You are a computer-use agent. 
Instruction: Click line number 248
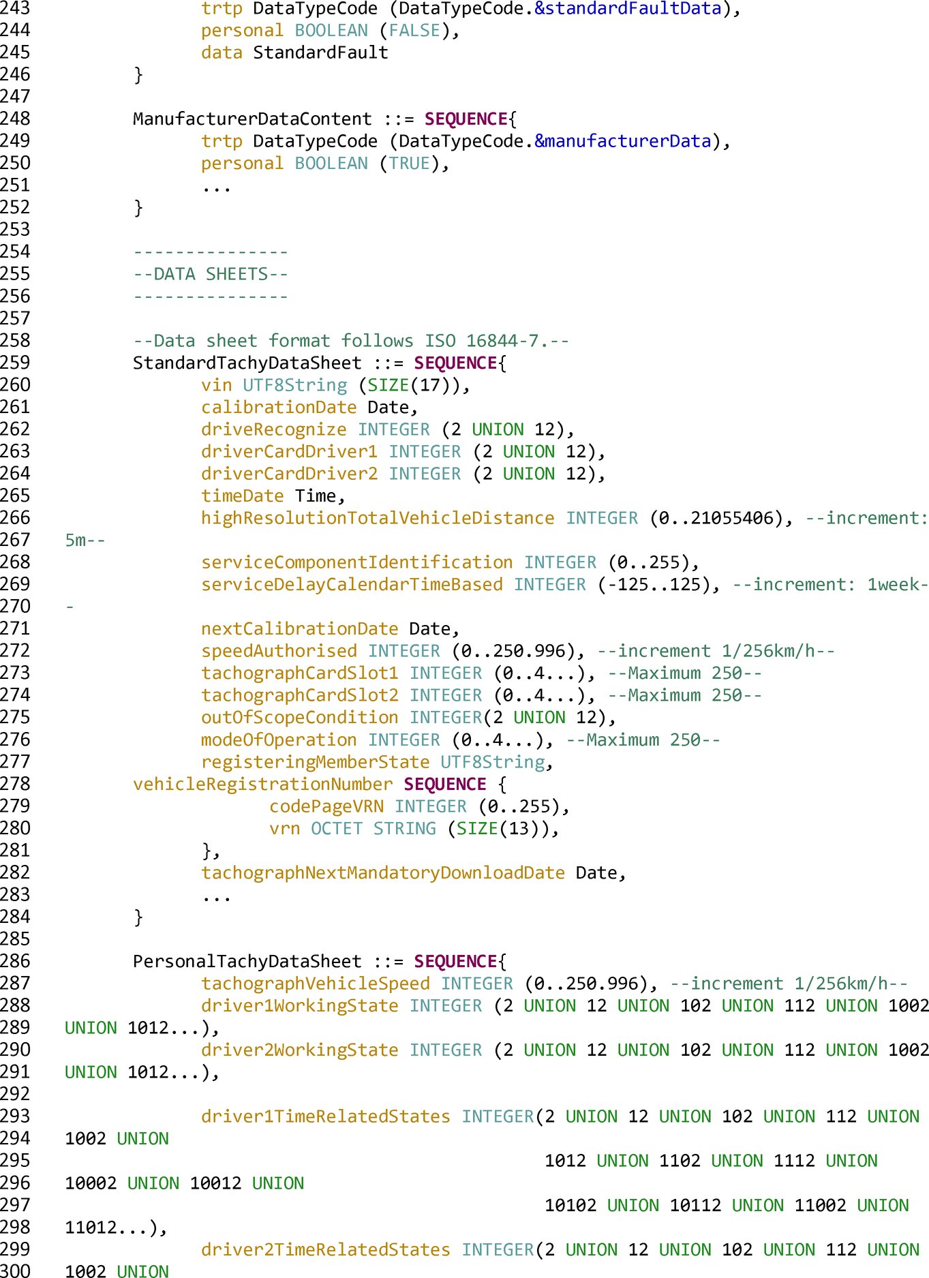tap(16, 119)
